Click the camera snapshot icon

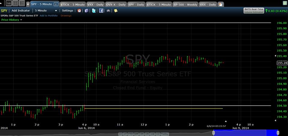click(108, 10)
